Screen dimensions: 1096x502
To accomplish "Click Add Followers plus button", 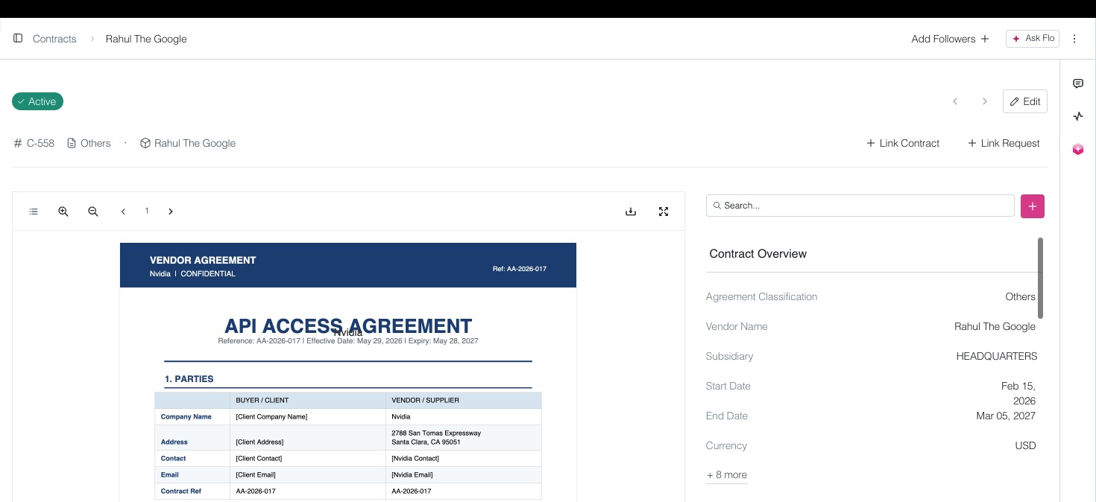I will point(950,39).
